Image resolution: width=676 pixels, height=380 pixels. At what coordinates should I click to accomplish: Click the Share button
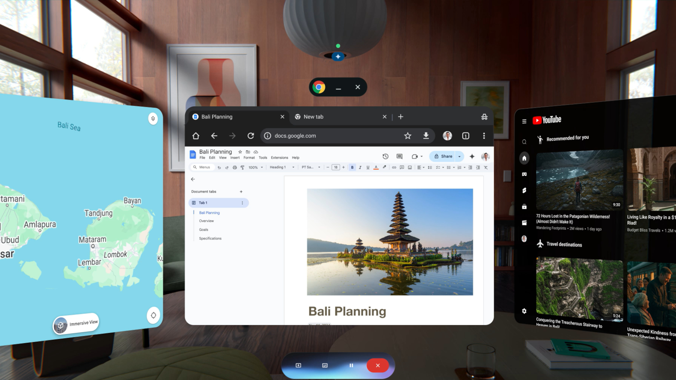(x=443, y=156)
